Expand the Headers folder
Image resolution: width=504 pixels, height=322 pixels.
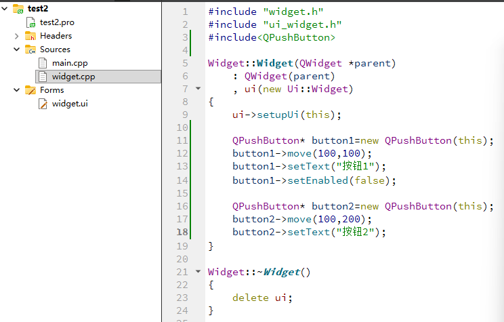[17, 36]
